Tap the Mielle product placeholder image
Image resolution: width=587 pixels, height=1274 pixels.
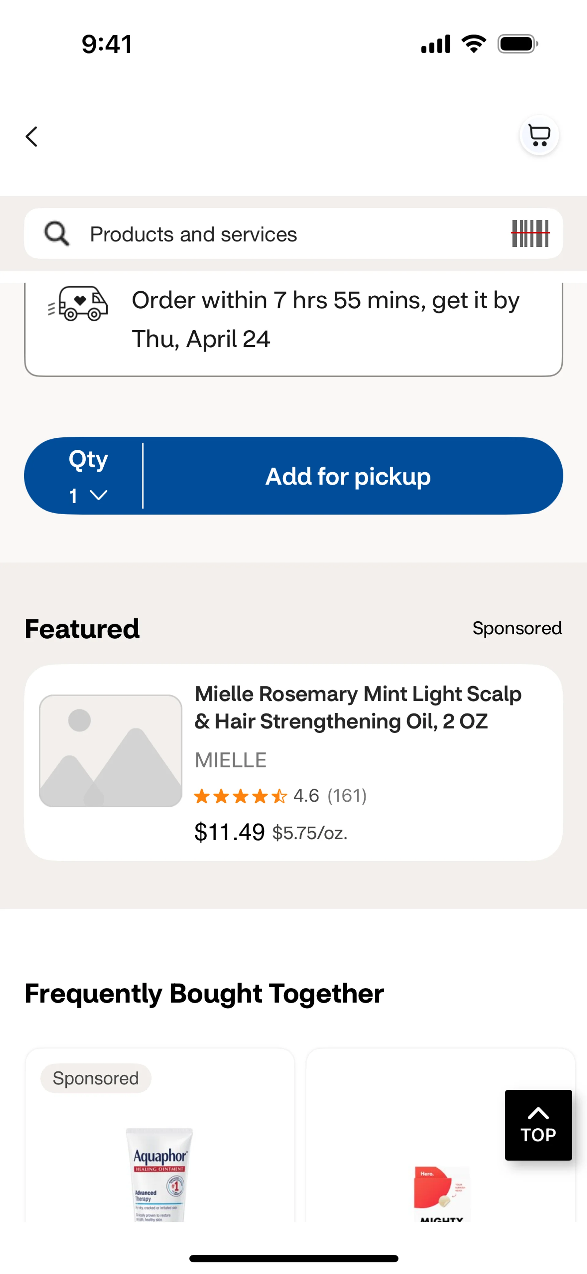coord(111,751)
